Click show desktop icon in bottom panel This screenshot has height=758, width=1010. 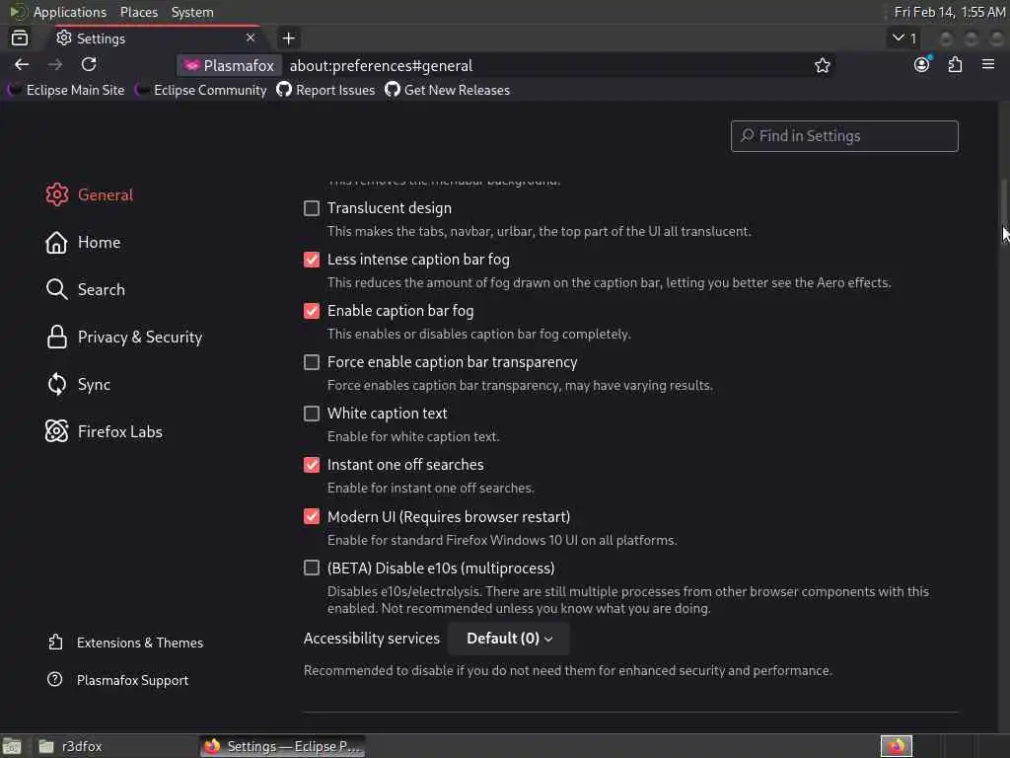click(x=12, y=746)
